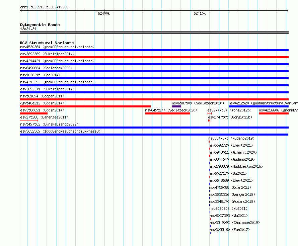This screenshot has width=298, height=246.
Task: Click the 13q21.31 band label
Action: tap(28, 29)
